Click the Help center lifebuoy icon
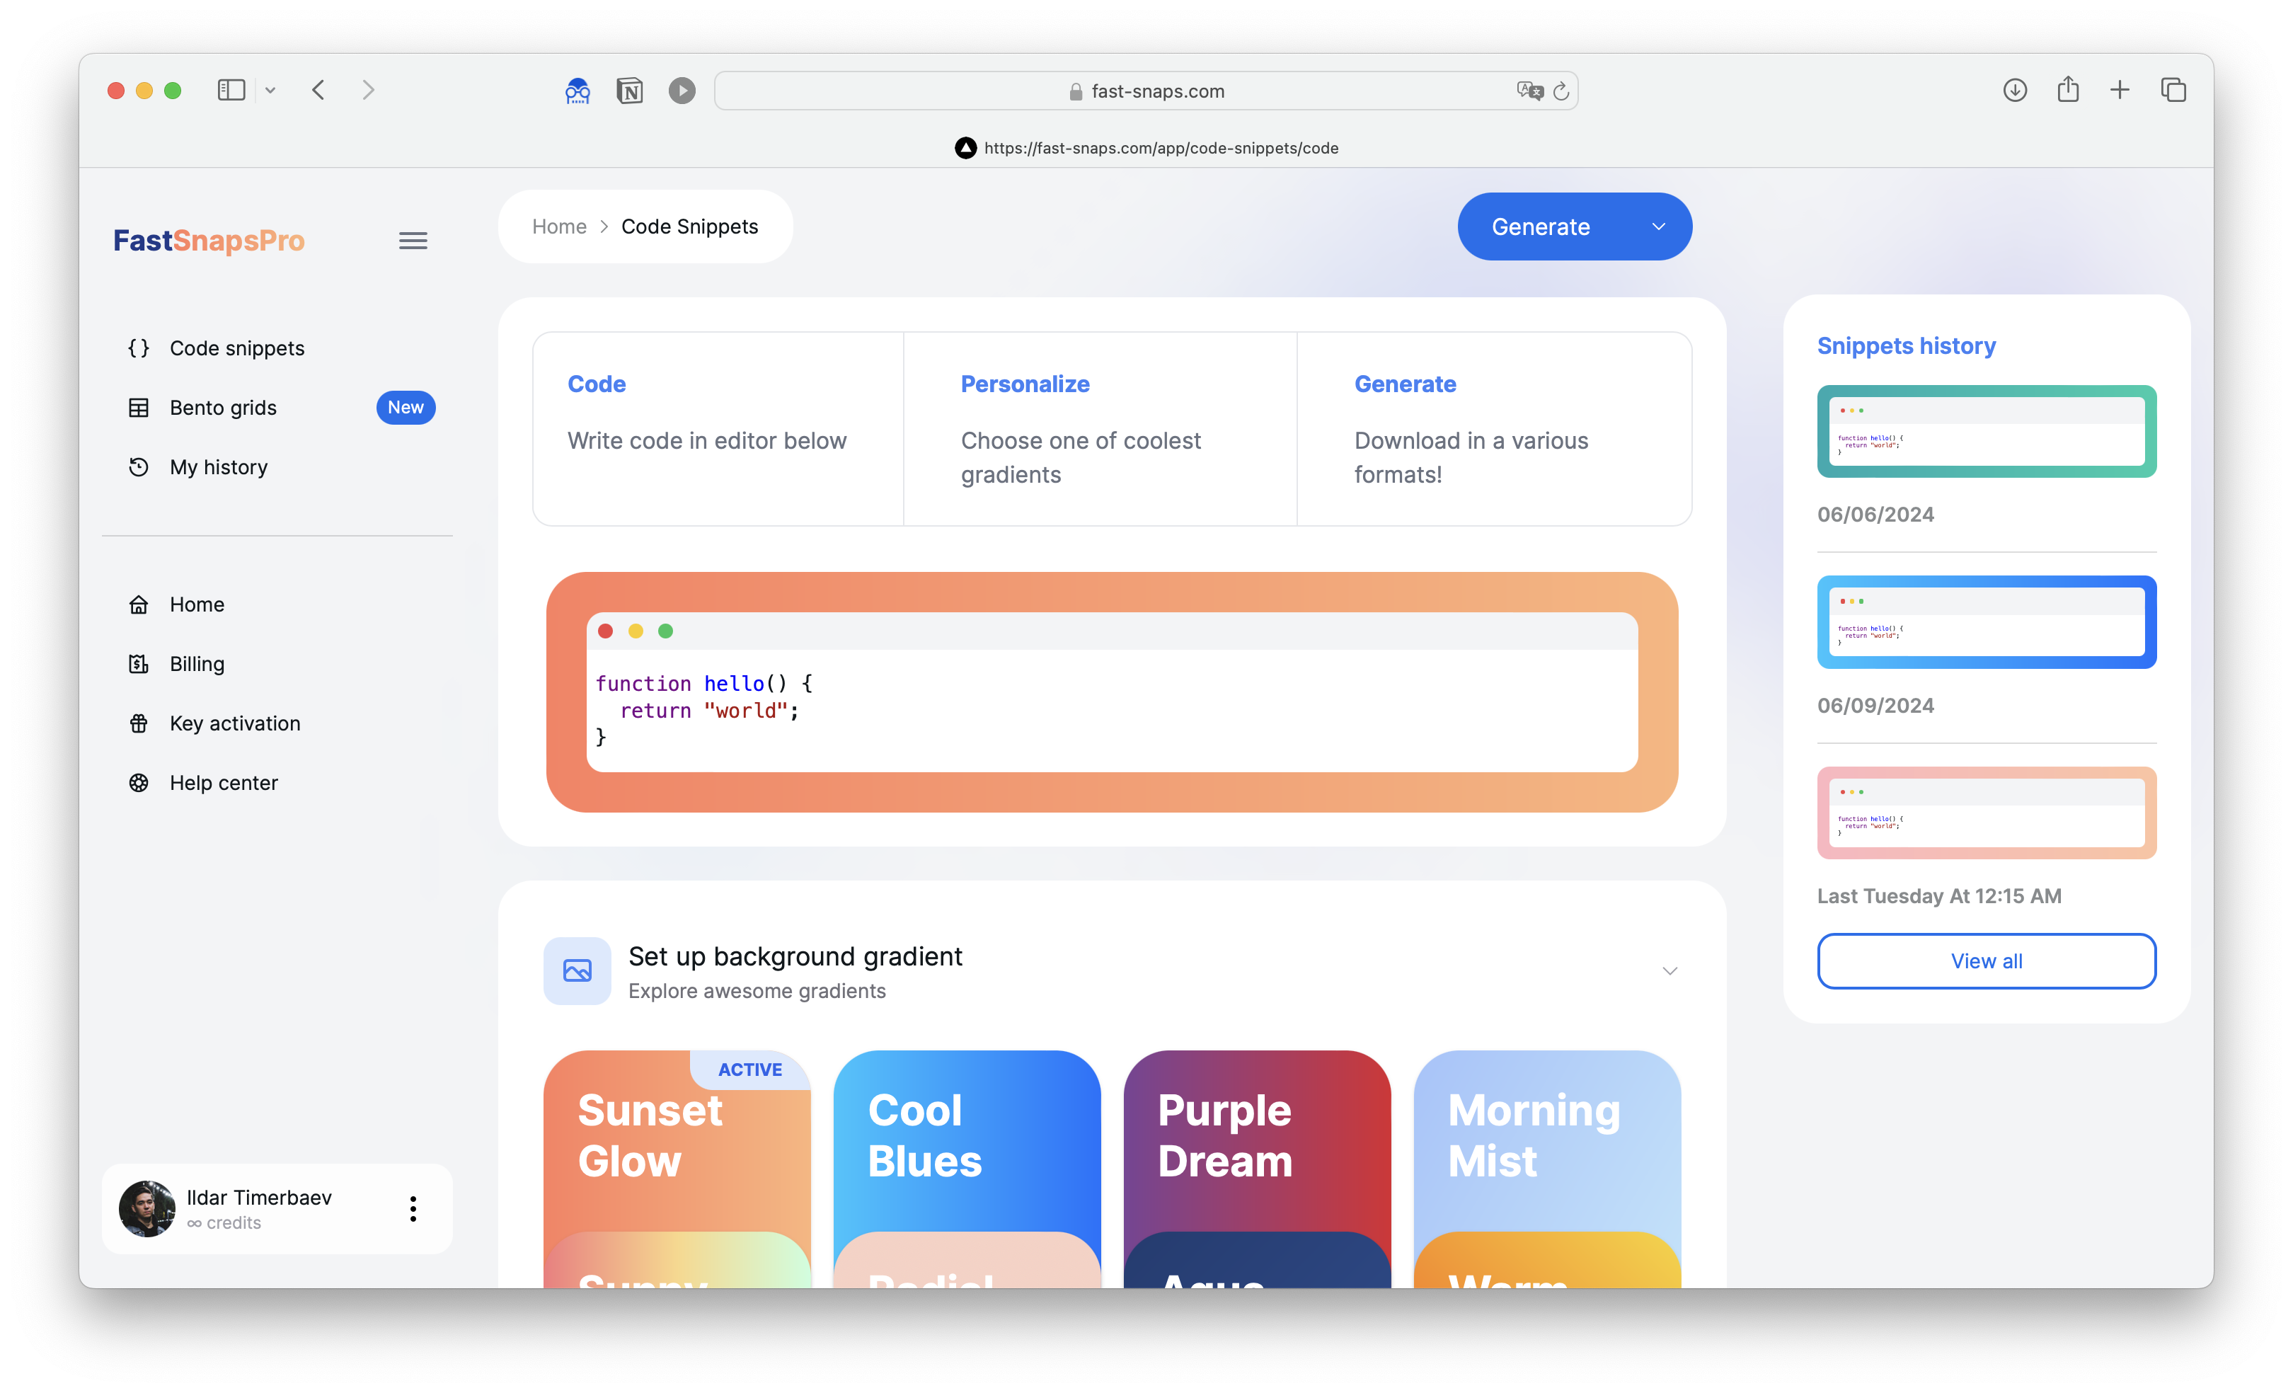2293x1393 pixels. pyautogui.click(x=139, y=784)
